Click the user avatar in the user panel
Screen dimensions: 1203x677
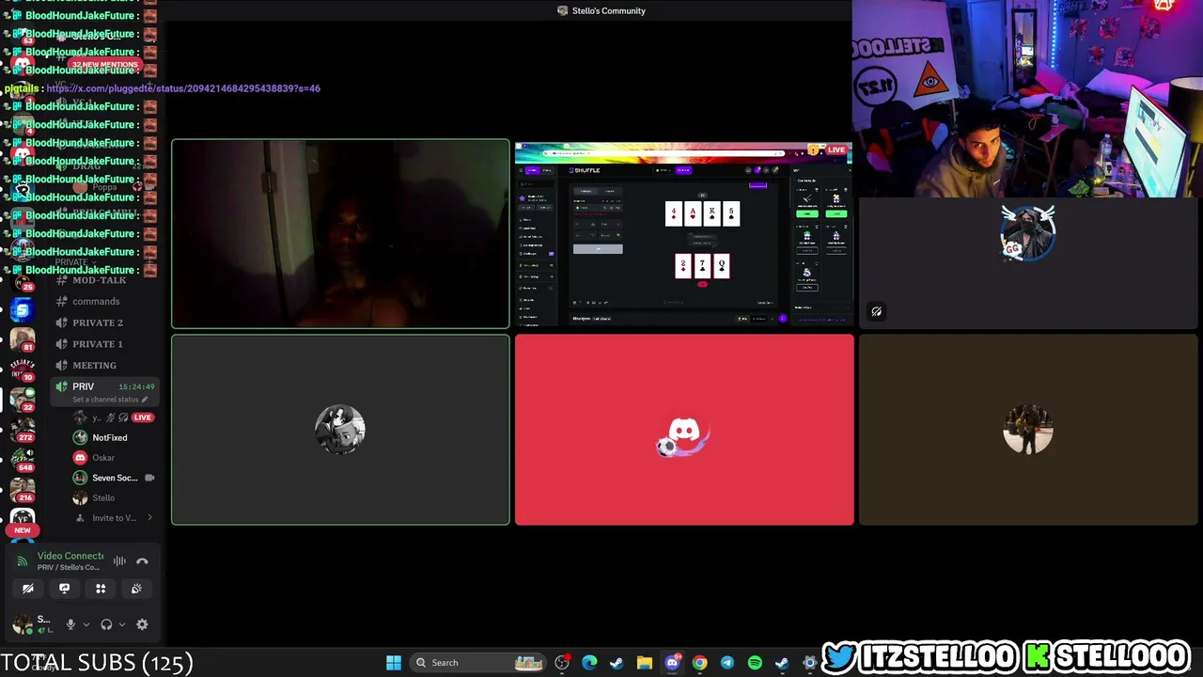(23, 624)
